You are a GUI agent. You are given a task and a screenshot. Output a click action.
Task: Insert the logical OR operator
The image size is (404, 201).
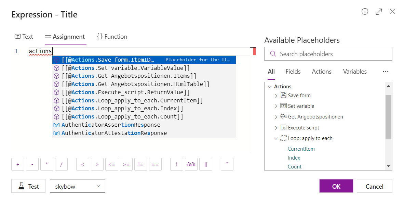coord(206,164)
